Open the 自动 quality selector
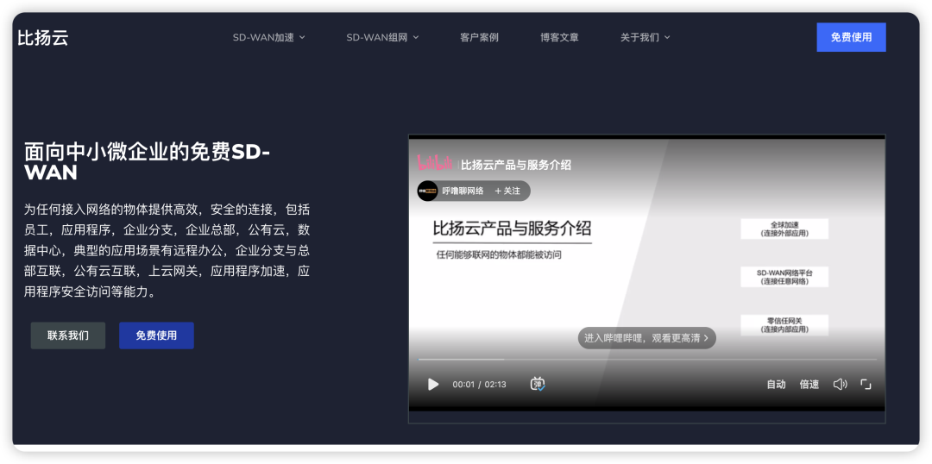 click(x=776, y=385)
